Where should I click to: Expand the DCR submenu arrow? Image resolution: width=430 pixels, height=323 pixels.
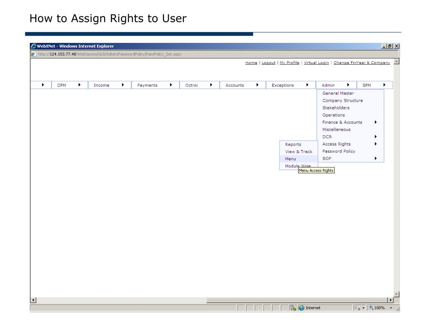375,137
